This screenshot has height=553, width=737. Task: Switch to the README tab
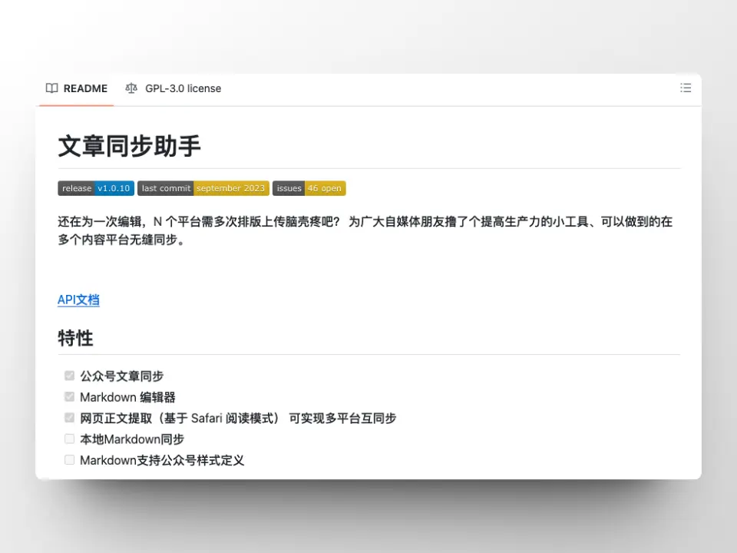(84, 88)
